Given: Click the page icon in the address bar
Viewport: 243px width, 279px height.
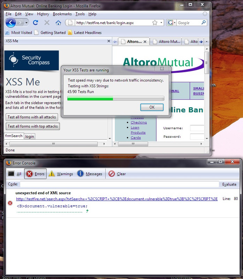Looking at the screenshot, I should [x=70, y=23].
